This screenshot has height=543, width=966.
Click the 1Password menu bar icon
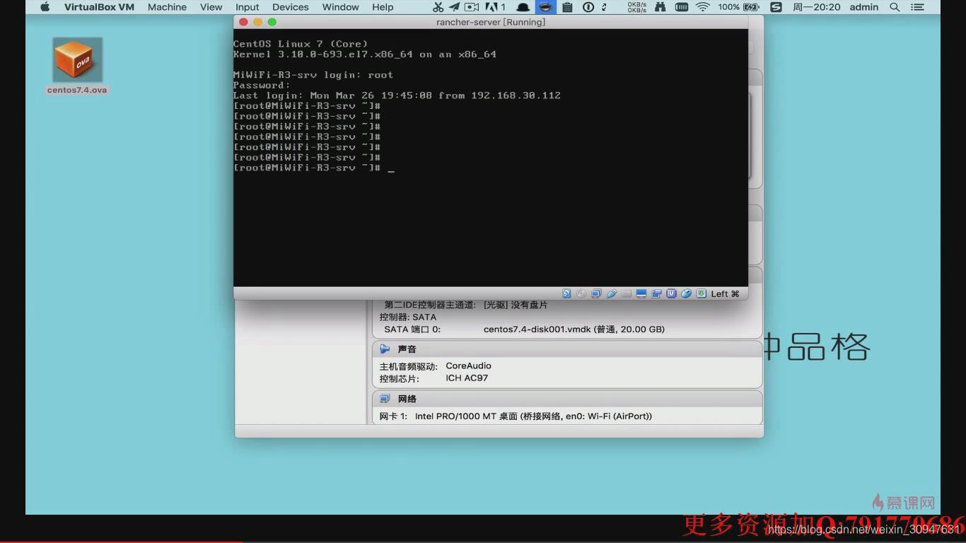(x=588, y=7)
